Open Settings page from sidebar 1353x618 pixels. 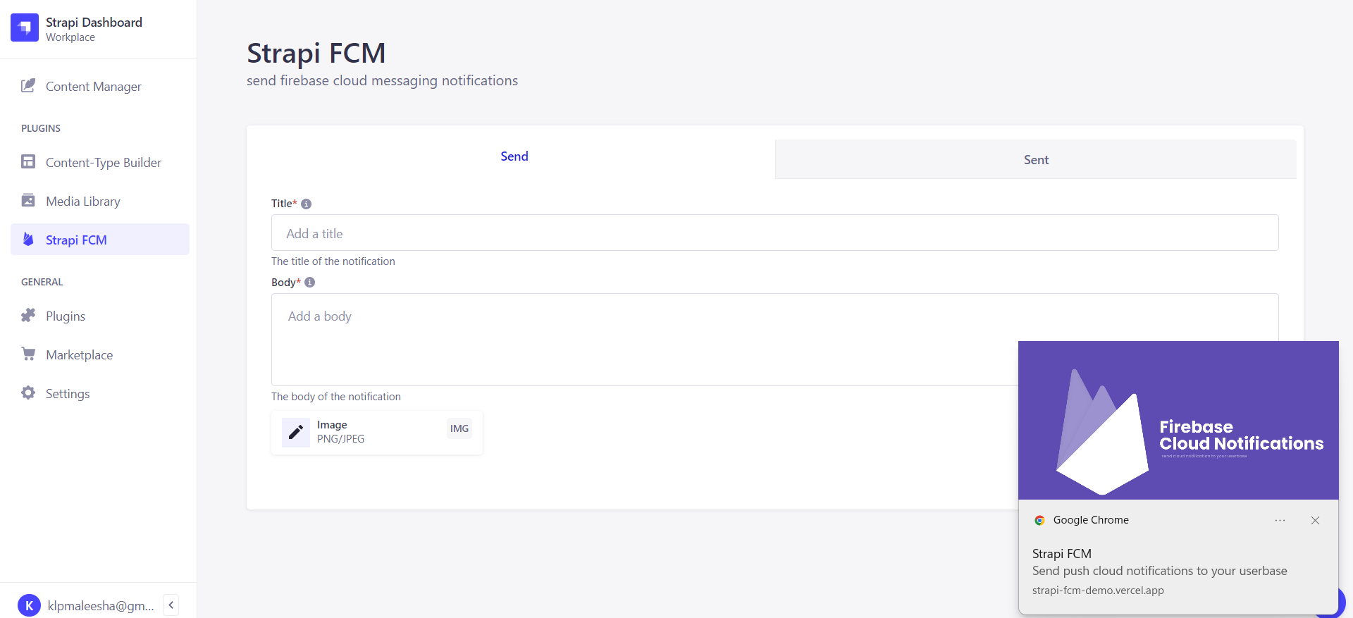point(100,393)
